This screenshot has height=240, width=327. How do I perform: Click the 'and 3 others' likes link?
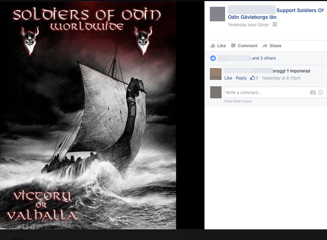click(264, 58)
